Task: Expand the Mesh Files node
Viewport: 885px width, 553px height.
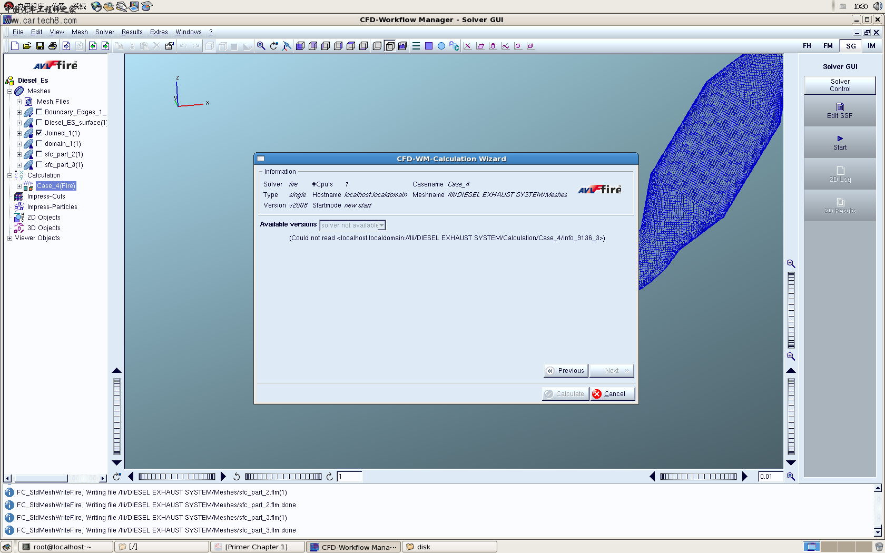Action: [19, 102]
